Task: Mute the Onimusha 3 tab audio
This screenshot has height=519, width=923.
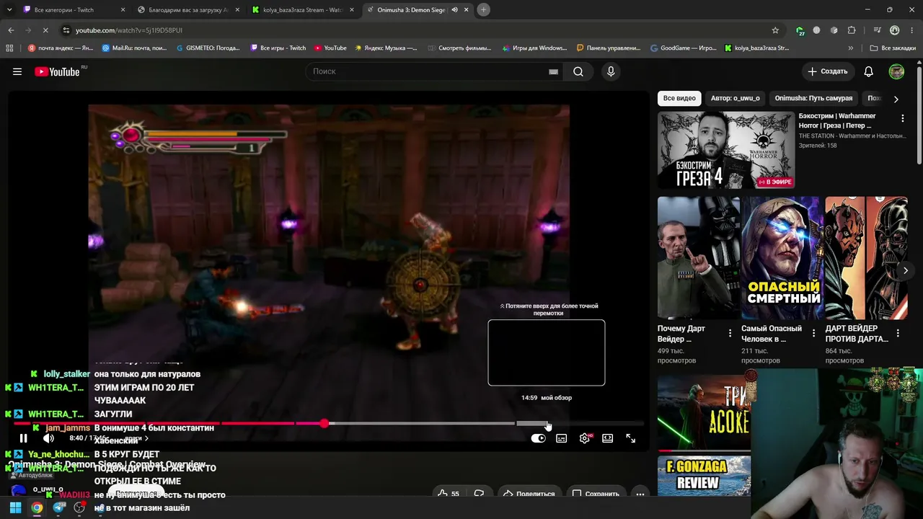Action: click(454, 10)
